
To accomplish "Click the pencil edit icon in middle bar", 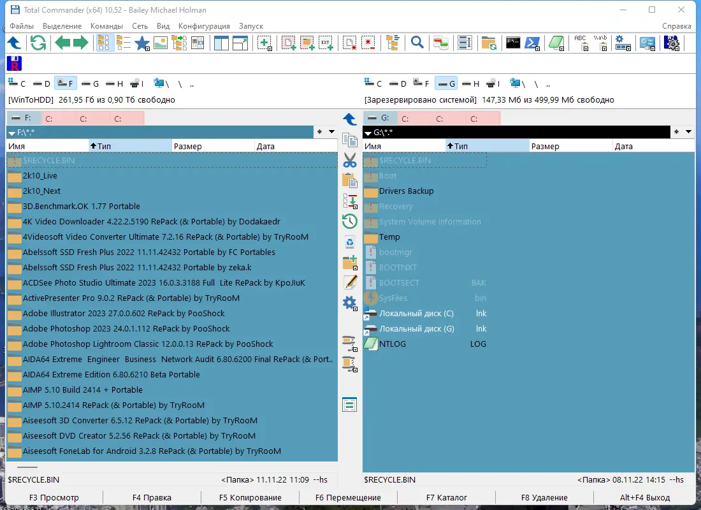I will (350, 283).
